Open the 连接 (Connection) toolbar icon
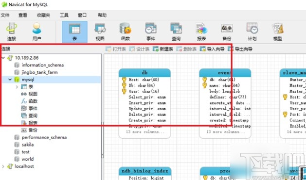Image resolution: width=306 pixels, height=180 pixels. pos(12,32)
